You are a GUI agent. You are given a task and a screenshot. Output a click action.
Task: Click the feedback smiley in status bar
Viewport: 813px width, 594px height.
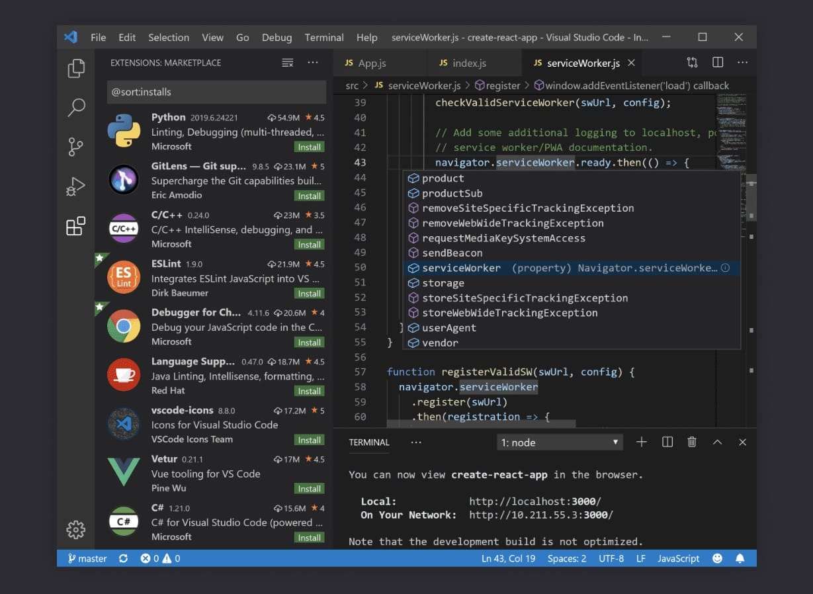717,558
